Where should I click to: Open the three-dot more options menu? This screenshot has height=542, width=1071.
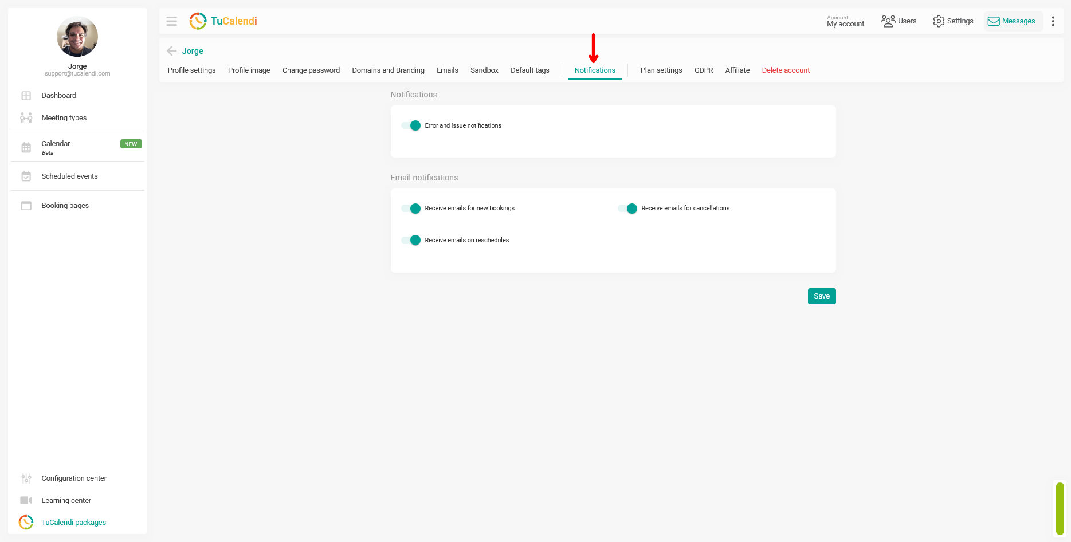[1053, 21]
